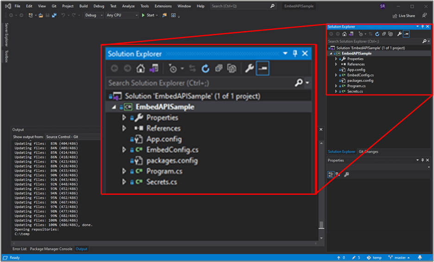Toggle pending changes filter in docked Solution Explorer
The height and width of the screenshot is (262, 434).
[360, 34]
